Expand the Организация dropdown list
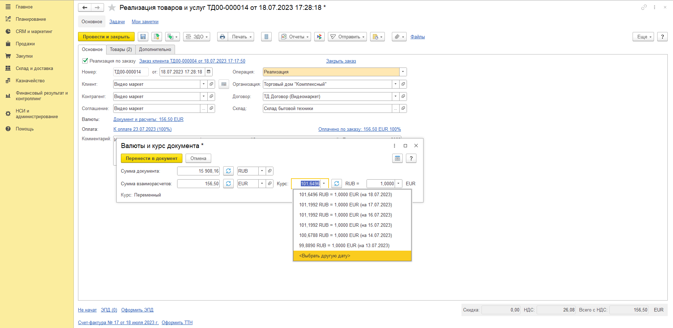Image resolution: width=673 pixels, height=328 pixels. [x=396, y=84]
